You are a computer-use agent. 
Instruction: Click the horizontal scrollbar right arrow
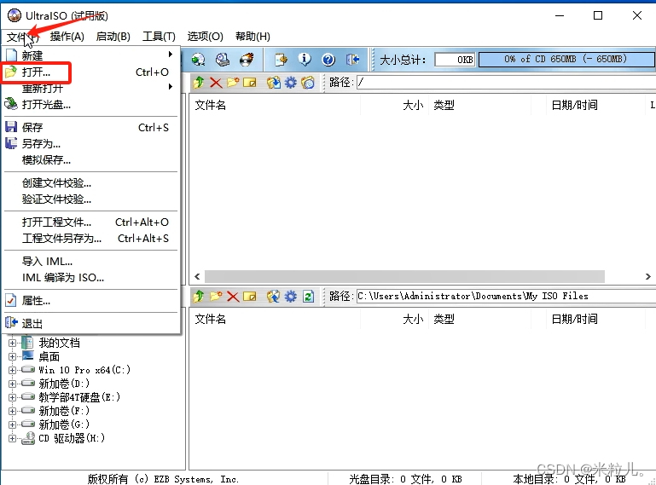tap(647, 276)
